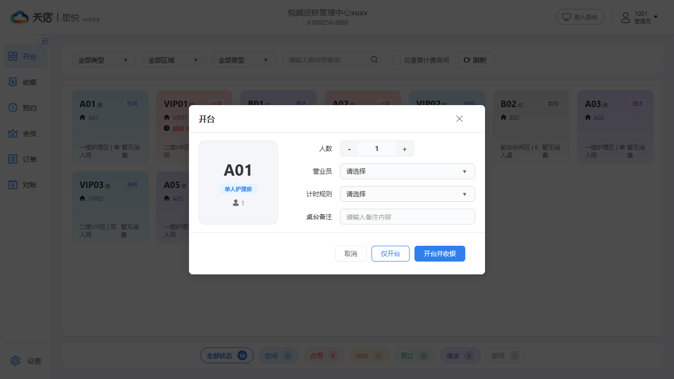This screenshot has width=674, height=379.
Task: Click the 进入后台 button
Action: (580, 17)
